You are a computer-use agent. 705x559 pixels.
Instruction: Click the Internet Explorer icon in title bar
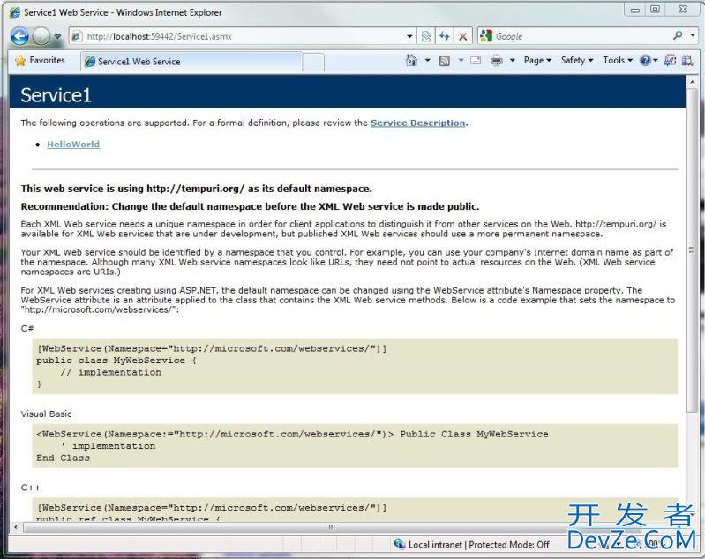(14, 12)
